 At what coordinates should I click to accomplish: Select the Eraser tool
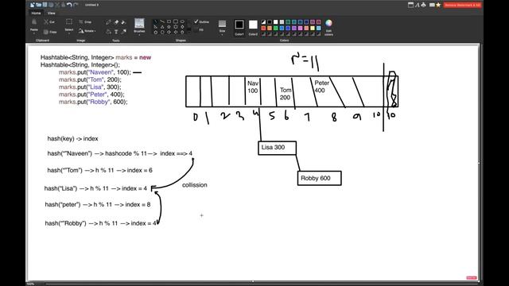click(x=116, y=22)
